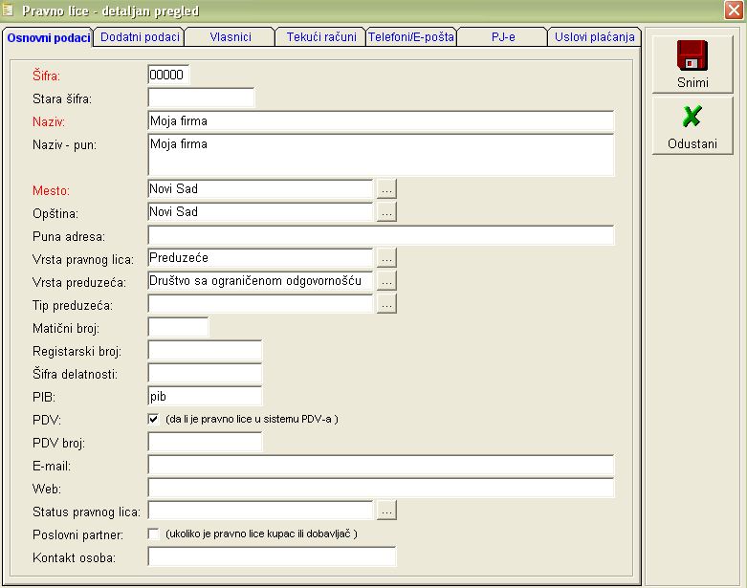The height and width of the screenshot is (588, 747).
Task: Open Status pravnog lica lookup button
Action: pyautogui.click(x=386, y=512)
